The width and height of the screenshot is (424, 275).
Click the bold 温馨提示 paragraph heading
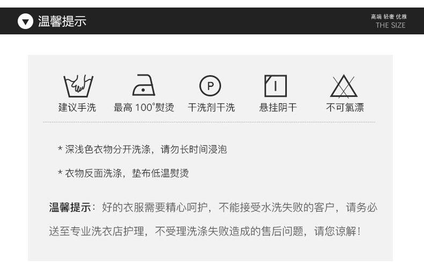pyautogui.click(x=70, y=208)
